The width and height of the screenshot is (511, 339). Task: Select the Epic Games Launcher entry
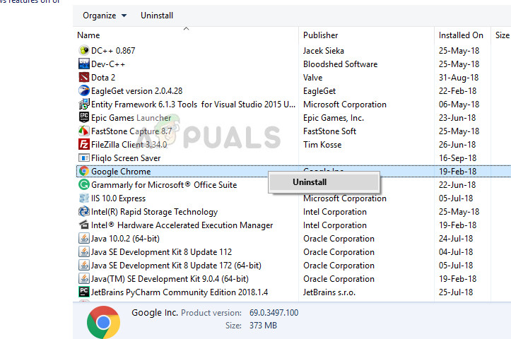(131, 118)
